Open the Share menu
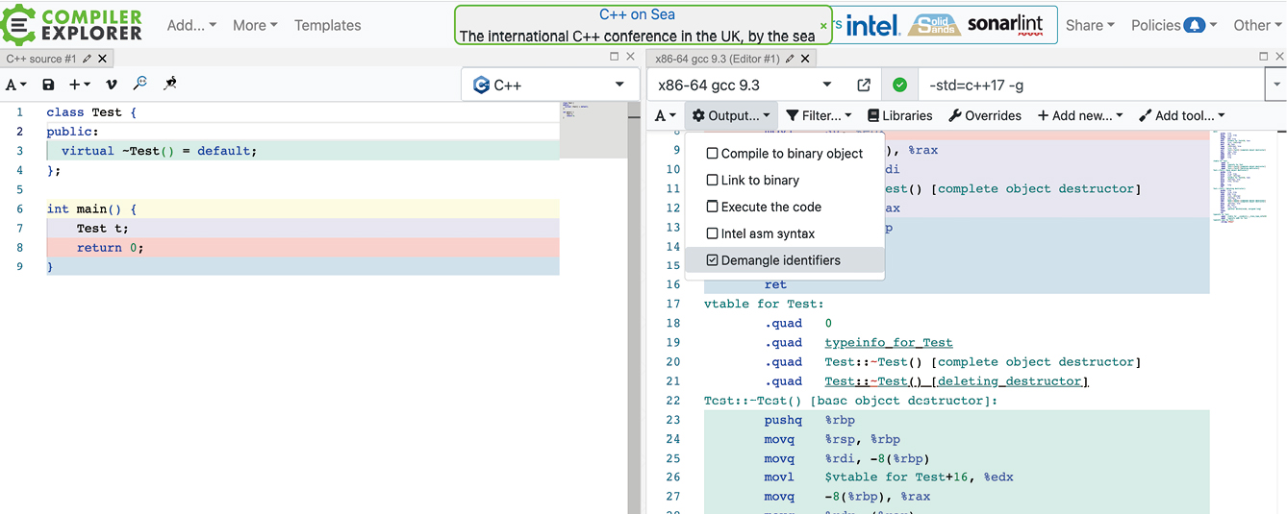 pyautogui.click(x=1090, y=25)
